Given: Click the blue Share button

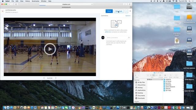Looking at the screenshot, I should pos(109,11).
